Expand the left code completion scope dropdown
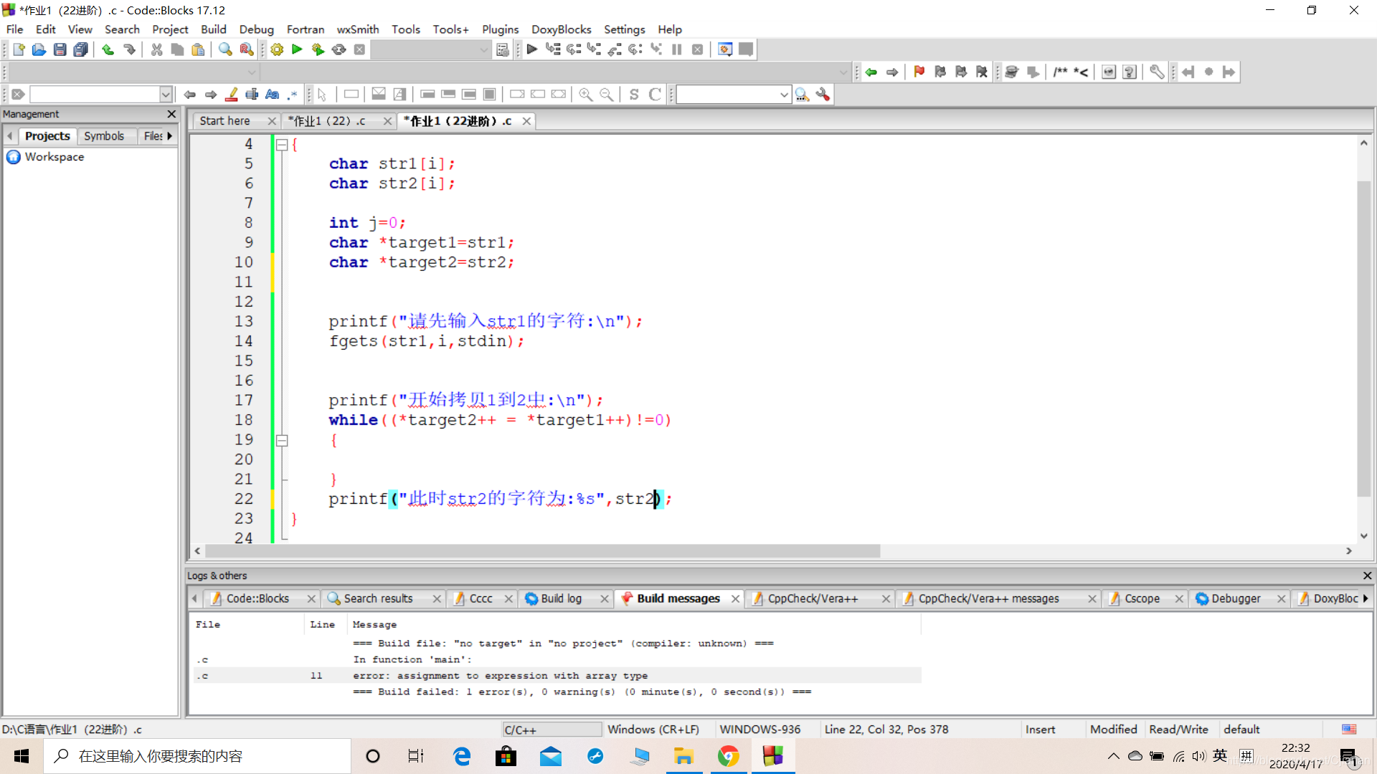This screenshot has height=774, width=1377. pos(252,72)
